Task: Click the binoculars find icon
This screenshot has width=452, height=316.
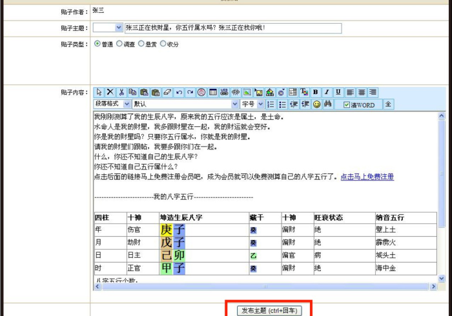Action: pos(328,104)
